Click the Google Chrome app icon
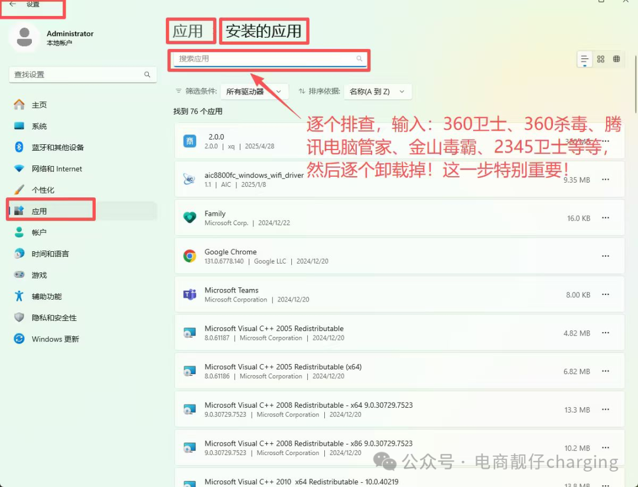The height and width of the screenshot is (487, 638). pos(190,256)
